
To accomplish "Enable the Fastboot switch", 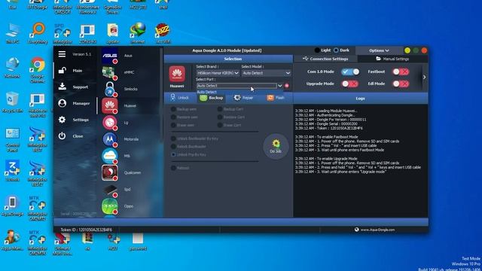I will 401,72.
